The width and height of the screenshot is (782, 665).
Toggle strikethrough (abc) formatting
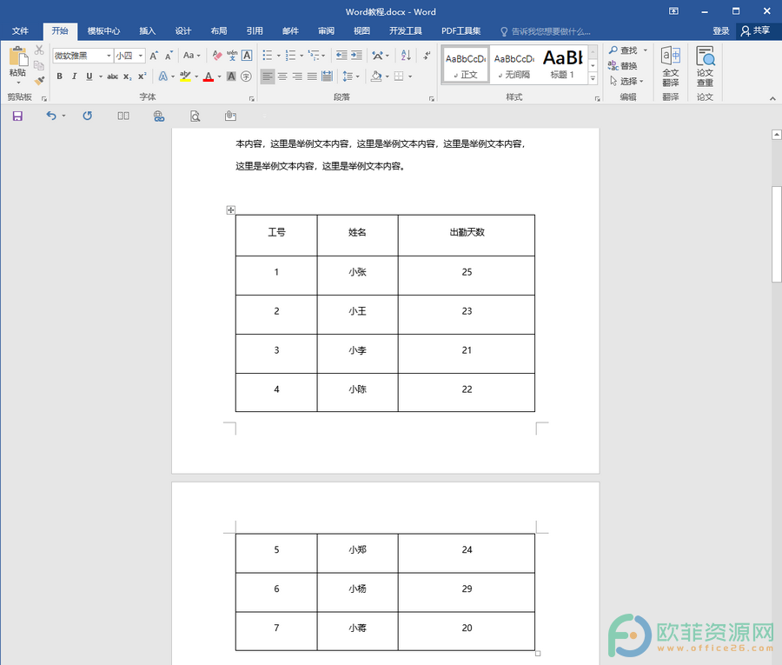[x=113, y=76]
